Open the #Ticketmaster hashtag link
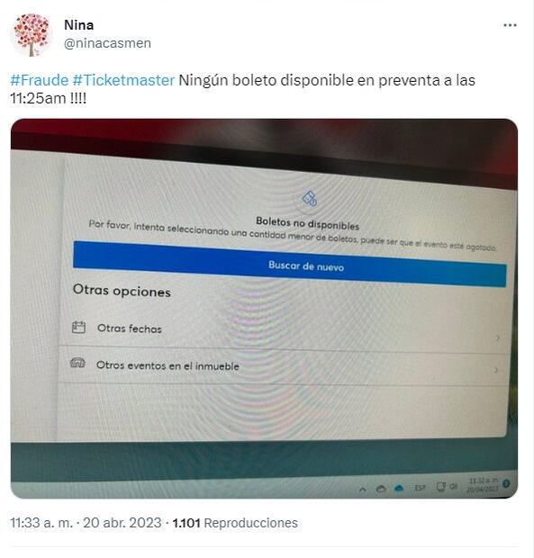 coord(123,80)
